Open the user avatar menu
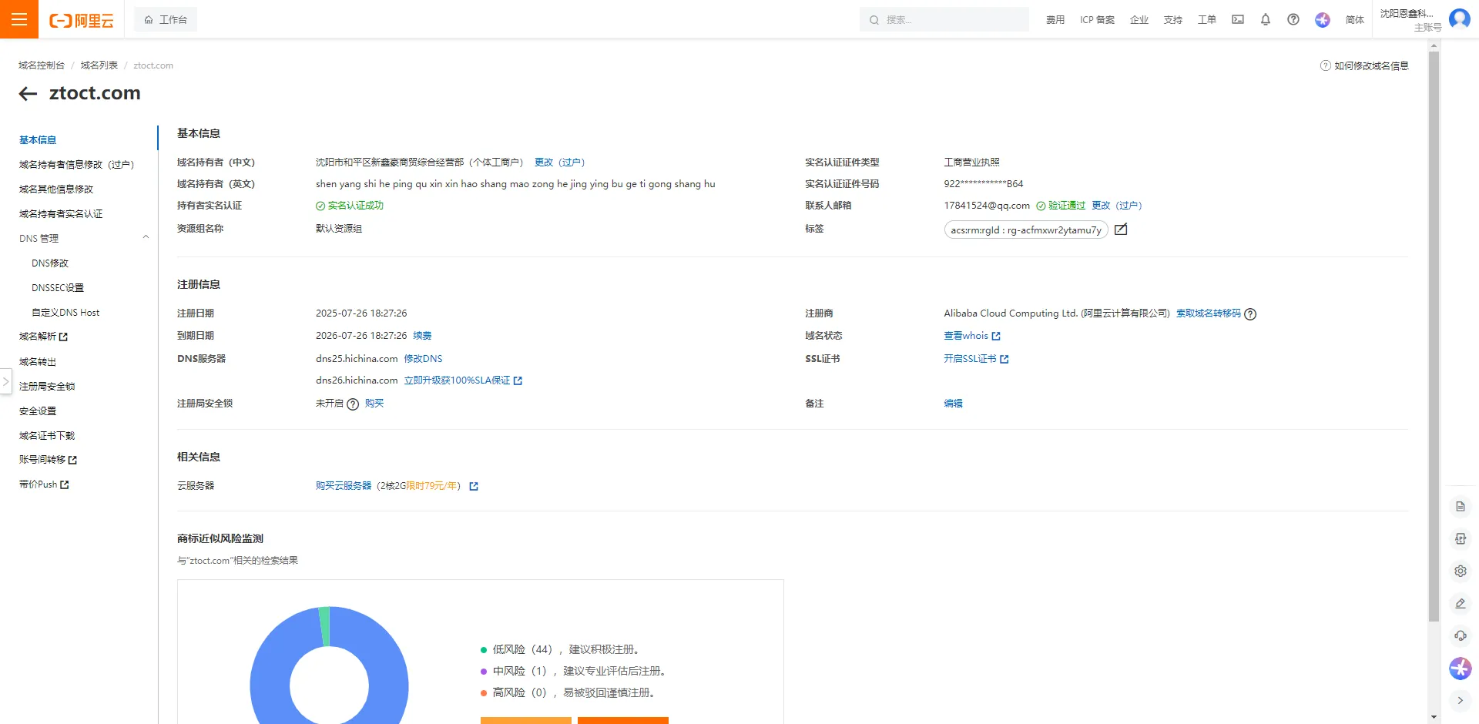This screenshot has height=724, width=1479. point(1460,18)
